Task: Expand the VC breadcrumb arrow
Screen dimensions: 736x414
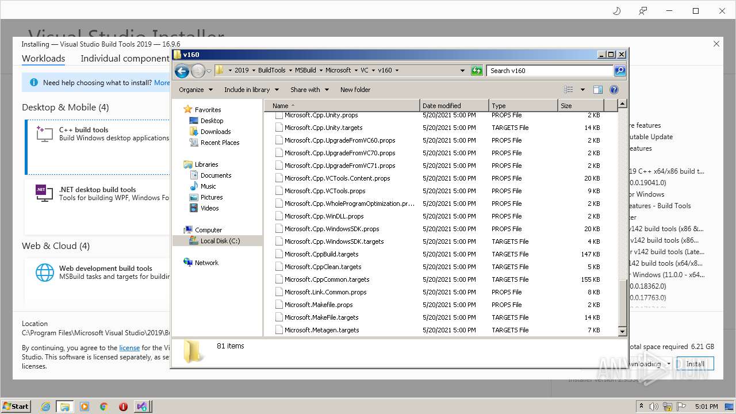Action: [x=373, y=70]
